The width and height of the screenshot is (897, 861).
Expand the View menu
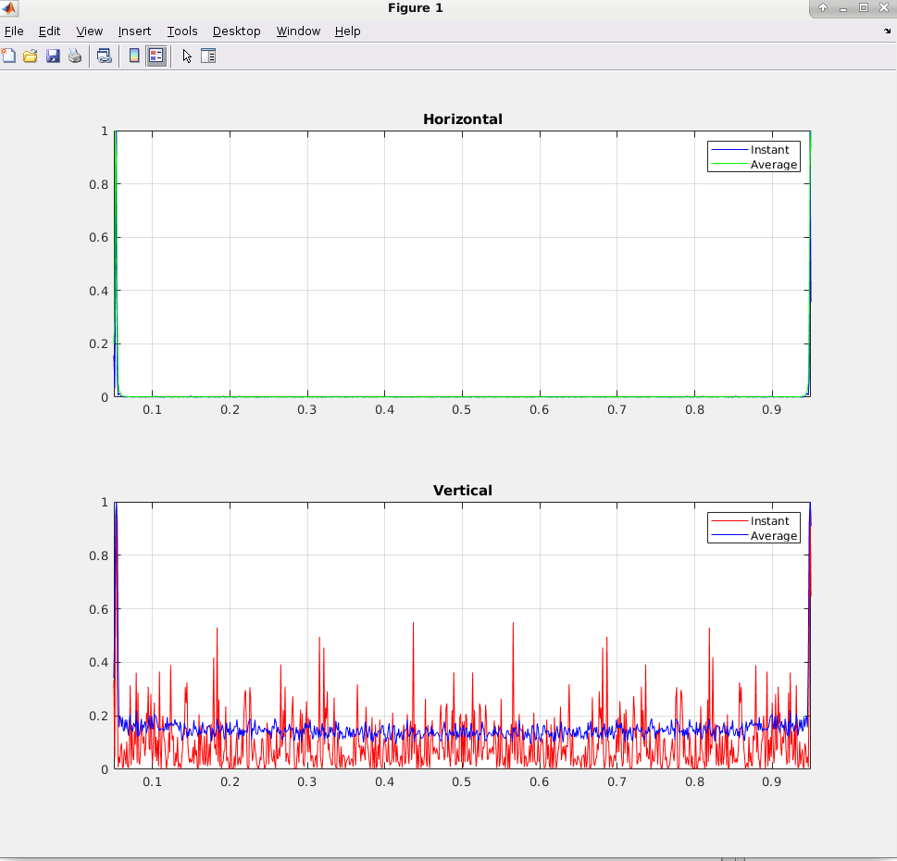coord(89,31)
